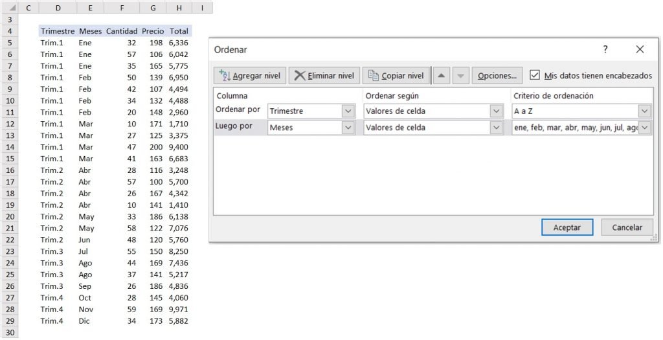This screenshot has height=340, width=663.
Task: Select the Ordenar por sort level row
Action: coord(433,111)
